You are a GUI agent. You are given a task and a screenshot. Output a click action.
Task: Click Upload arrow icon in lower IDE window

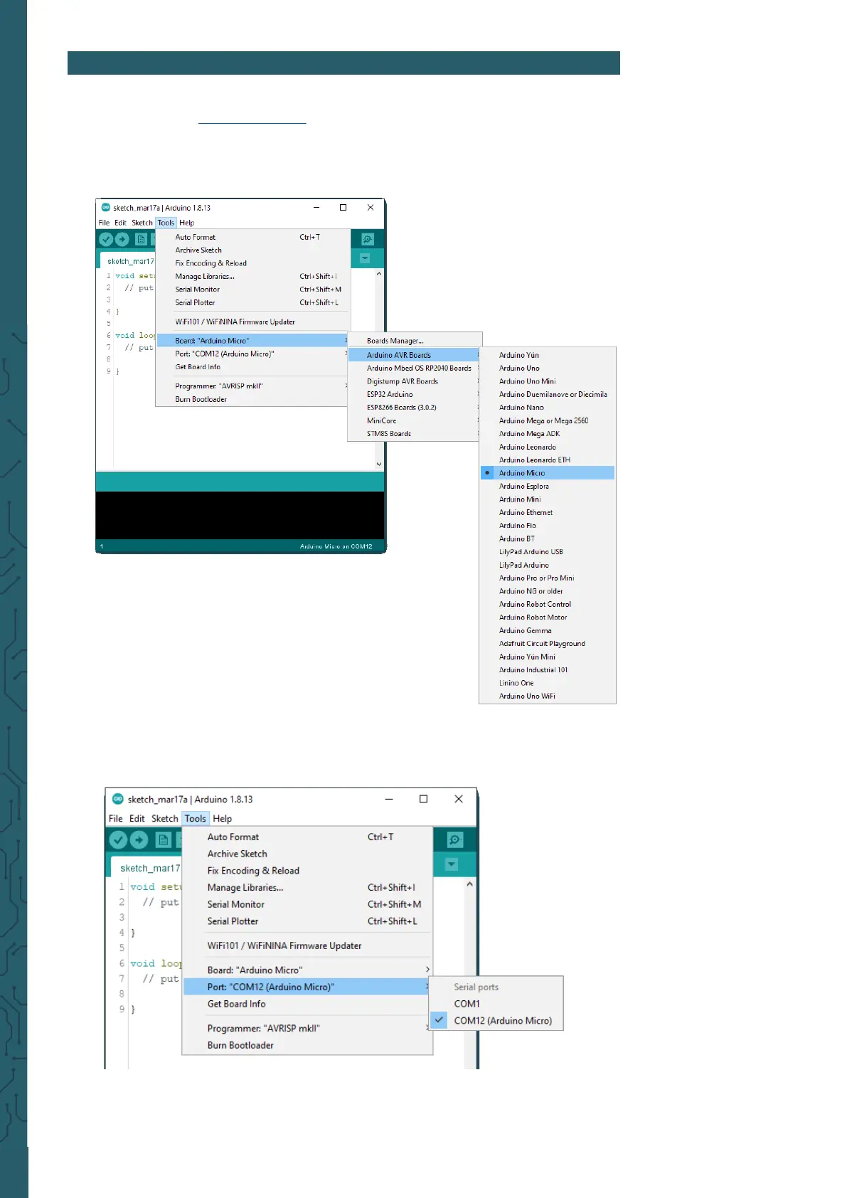click(139, 840)
